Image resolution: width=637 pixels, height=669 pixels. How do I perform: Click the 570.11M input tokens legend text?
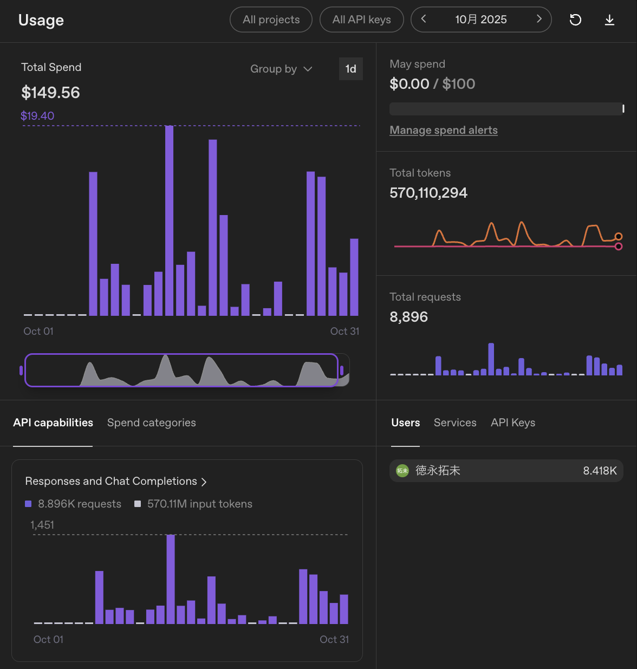click(x=200, y=504)
